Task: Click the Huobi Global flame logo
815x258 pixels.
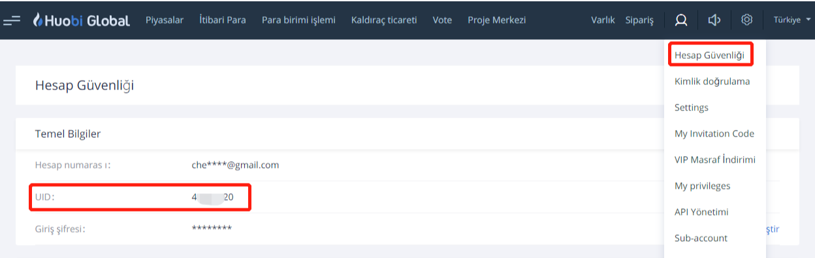Action: click(38, 20)
